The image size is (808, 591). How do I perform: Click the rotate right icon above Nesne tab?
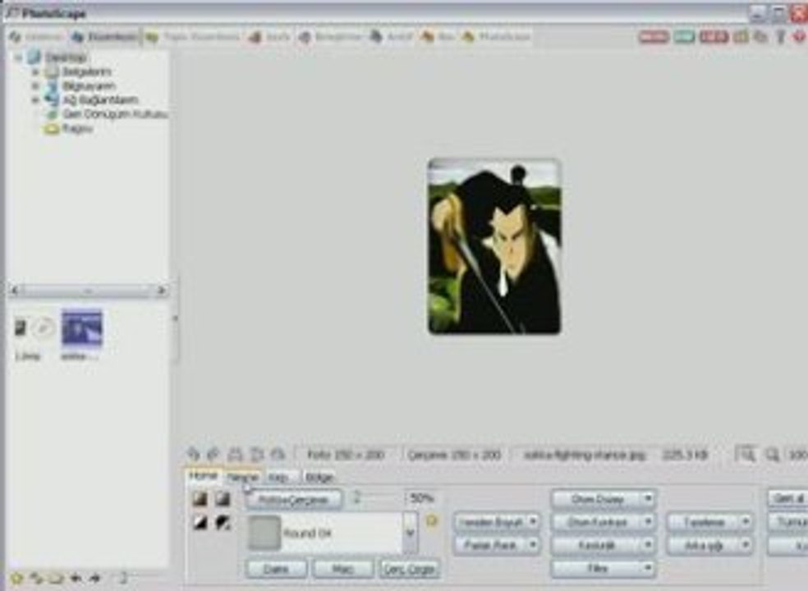click(x=213, y=454)
